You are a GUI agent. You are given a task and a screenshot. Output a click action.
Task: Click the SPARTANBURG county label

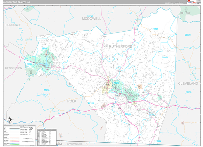tap(75, 144)
